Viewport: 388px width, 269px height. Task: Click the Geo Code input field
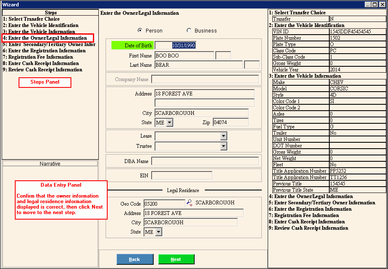[x=164, y=203]
